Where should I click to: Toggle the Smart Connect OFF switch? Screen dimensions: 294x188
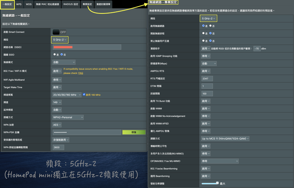[x=59, y=32]
